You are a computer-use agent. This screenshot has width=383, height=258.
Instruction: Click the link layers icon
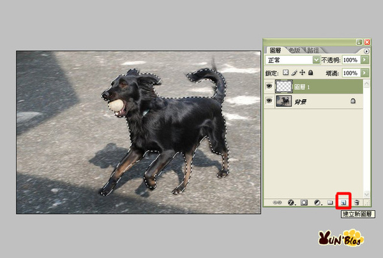pyautogui.click(x=277, y=203)
